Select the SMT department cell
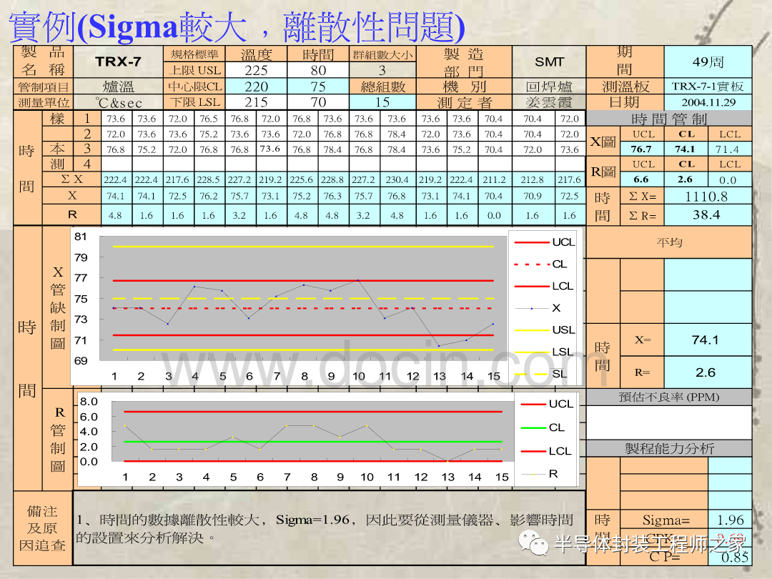This screenshot has width=772, height=579. (x=549, y=61)
